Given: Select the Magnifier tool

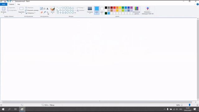Looking at the screenshot, I should [48, 12].
